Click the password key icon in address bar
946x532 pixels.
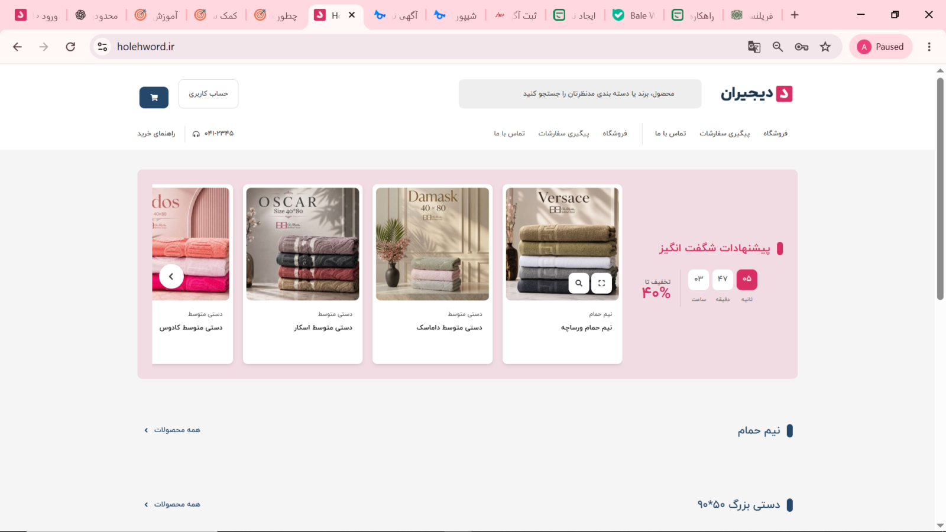click(801, 47)
